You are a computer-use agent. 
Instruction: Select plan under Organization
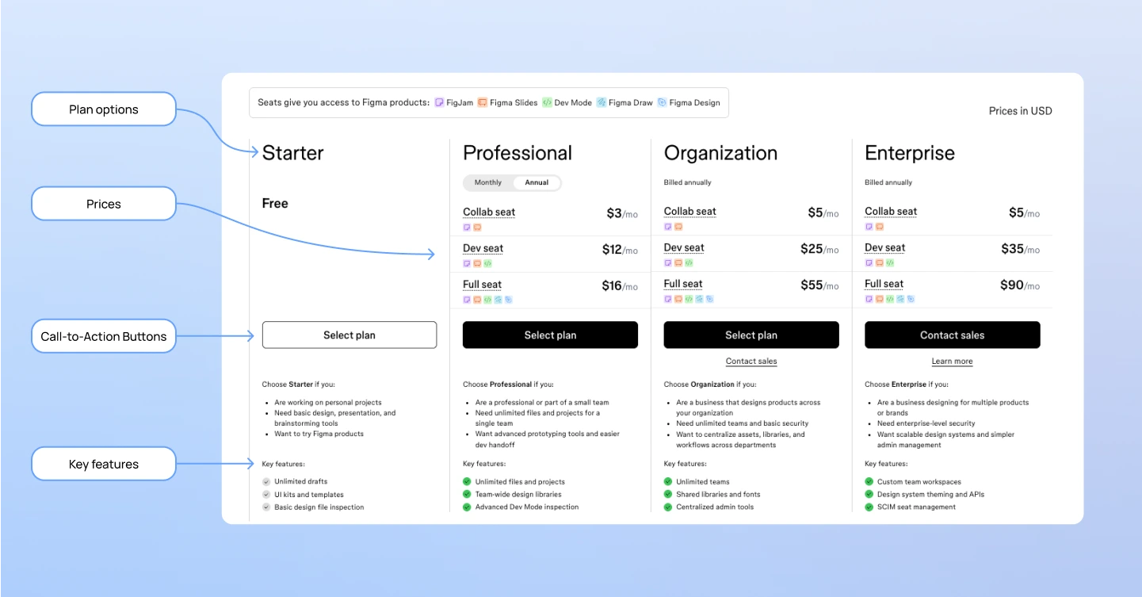tap(751, 335)
